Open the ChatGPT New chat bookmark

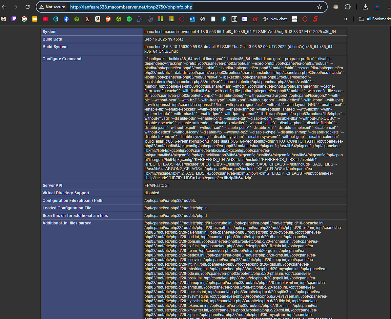[275, 19]
